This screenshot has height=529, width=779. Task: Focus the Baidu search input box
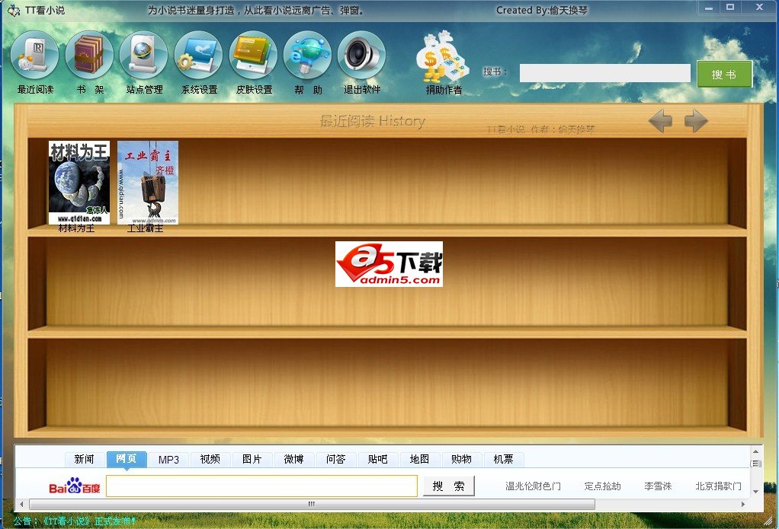[x=261, y=486]
